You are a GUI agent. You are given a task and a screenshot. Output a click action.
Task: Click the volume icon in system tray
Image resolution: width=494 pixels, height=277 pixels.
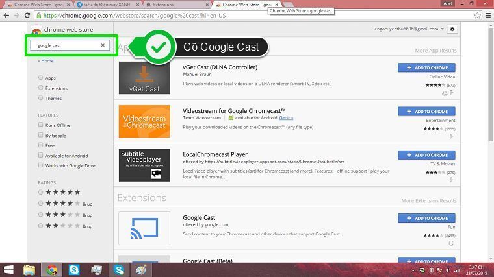click(448, 271)
